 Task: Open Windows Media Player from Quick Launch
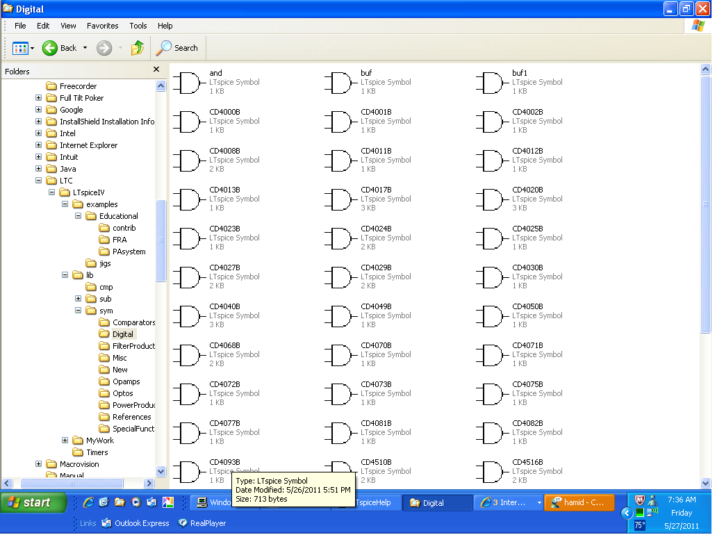(x=135, y=502)
